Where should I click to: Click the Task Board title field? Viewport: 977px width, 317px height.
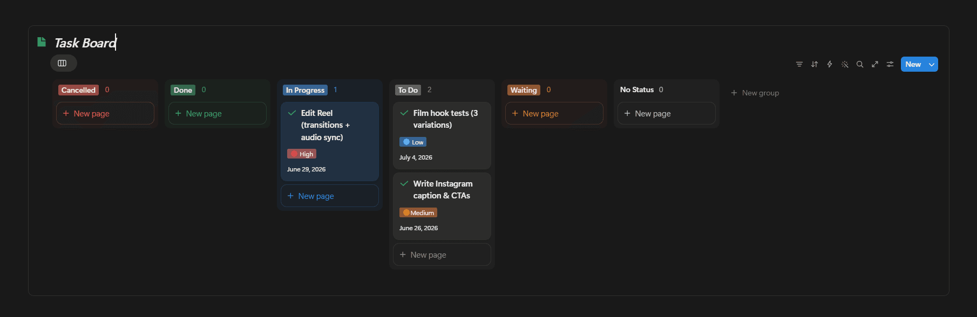(x=85, y=43)
